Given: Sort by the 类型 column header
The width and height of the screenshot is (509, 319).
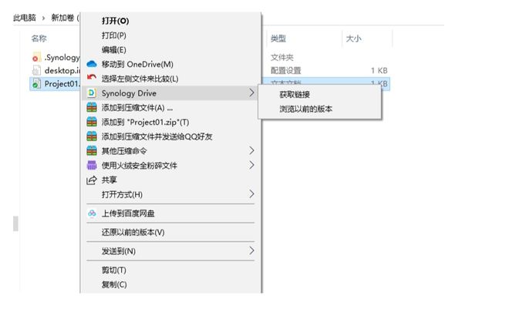Looking at the screenshot, I should point(278,38).
